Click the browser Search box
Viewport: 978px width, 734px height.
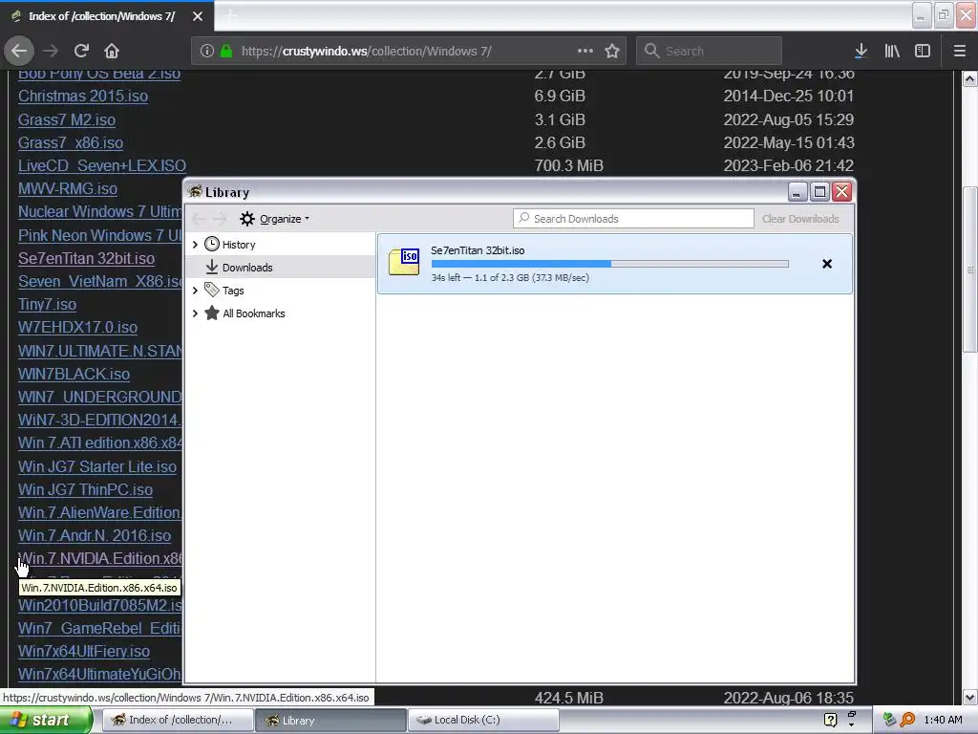pos(709,51)
